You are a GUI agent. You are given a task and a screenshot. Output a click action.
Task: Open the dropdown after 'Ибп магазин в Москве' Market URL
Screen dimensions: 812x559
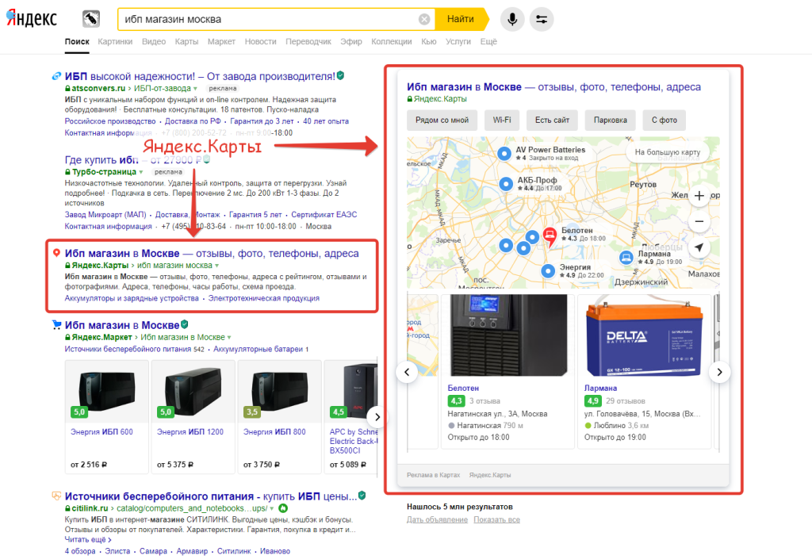tap(229, 338)
